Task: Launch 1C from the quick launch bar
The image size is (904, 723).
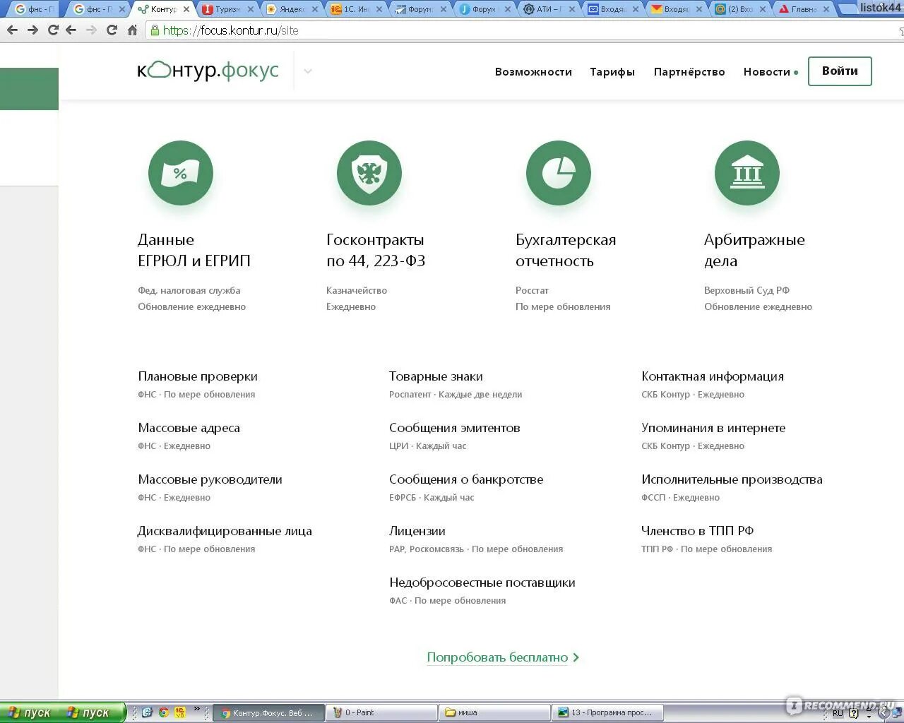Action: point(179,712)
